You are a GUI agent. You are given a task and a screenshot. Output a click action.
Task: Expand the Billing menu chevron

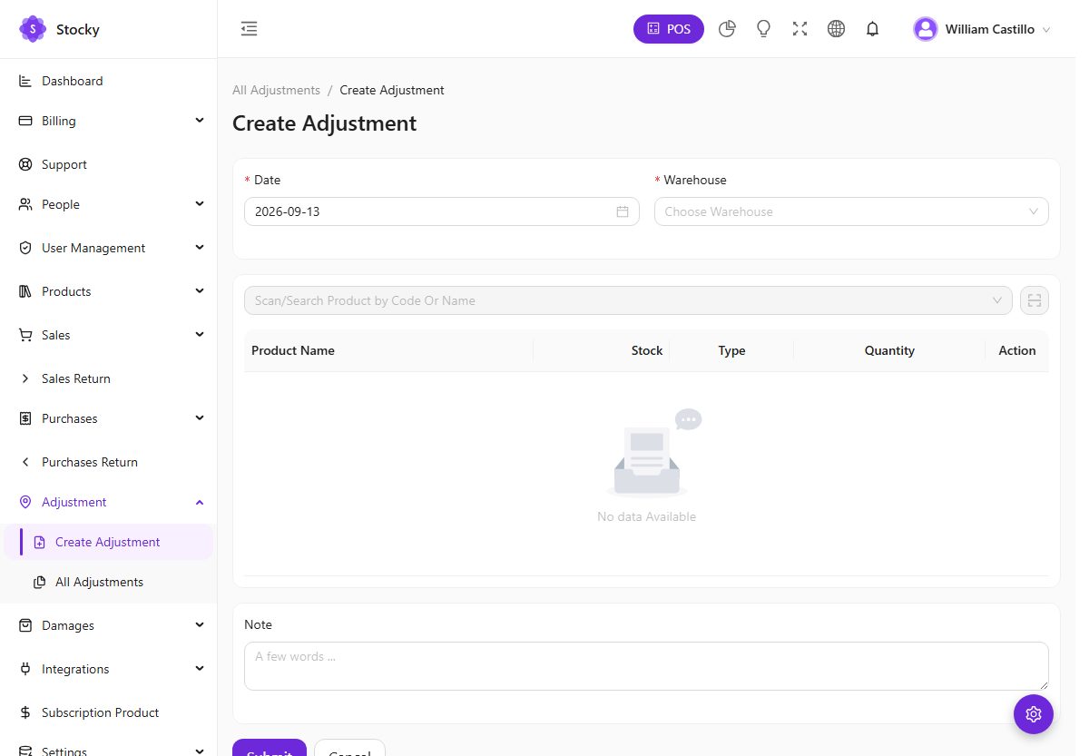(x=200, y=121)
